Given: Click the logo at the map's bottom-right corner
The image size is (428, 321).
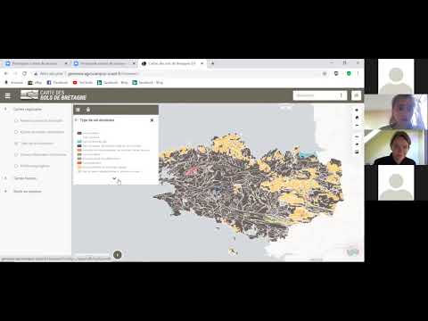Looking at the screenshot, I should point(353,252).
